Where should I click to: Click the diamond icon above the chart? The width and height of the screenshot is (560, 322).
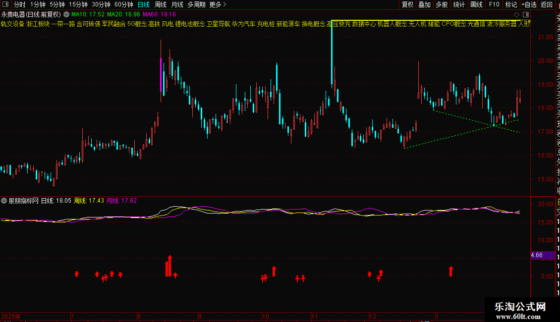click(516, 15)
